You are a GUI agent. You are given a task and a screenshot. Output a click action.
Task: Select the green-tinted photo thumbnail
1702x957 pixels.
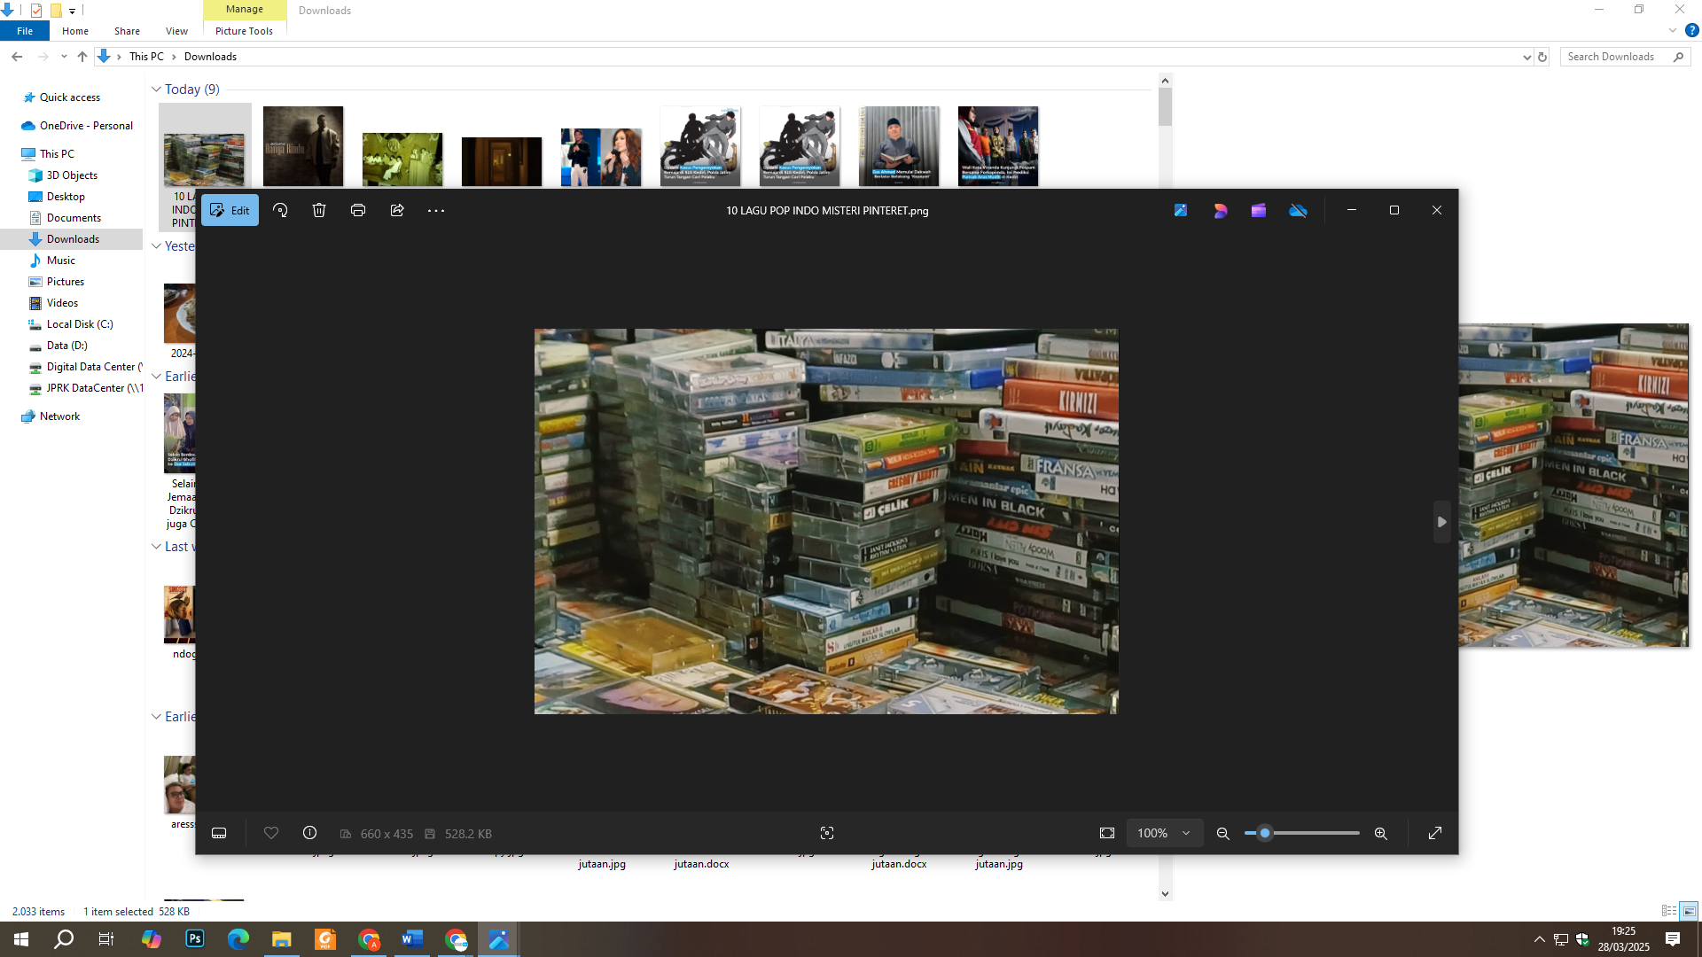point(402,159)
